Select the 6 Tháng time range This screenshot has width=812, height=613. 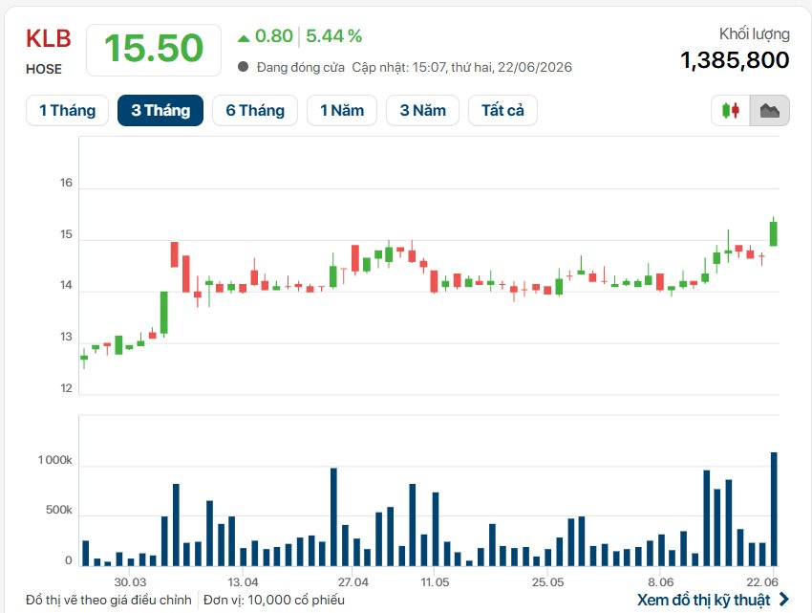(x=255, y=111)
